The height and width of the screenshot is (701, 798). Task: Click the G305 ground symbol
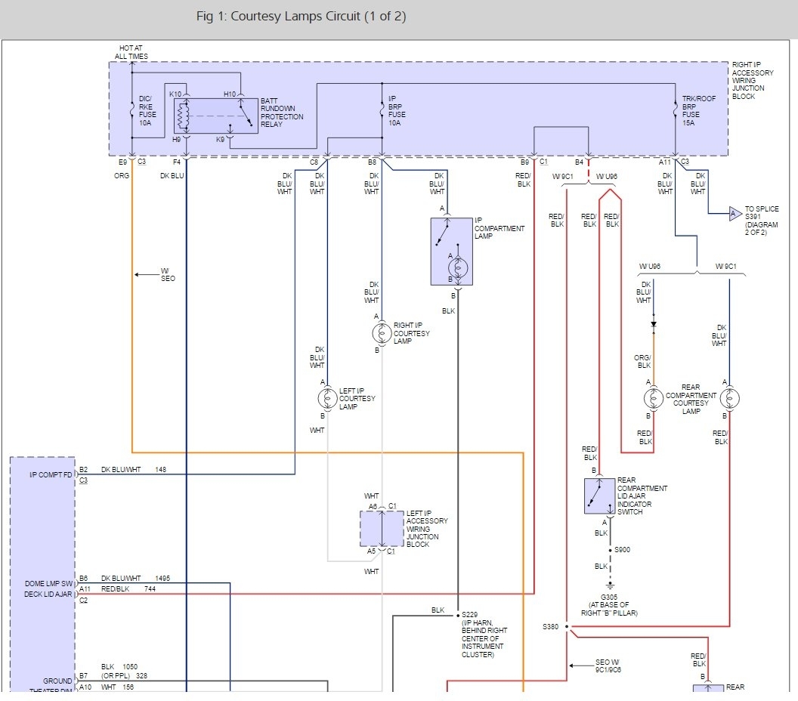point(610,585)
